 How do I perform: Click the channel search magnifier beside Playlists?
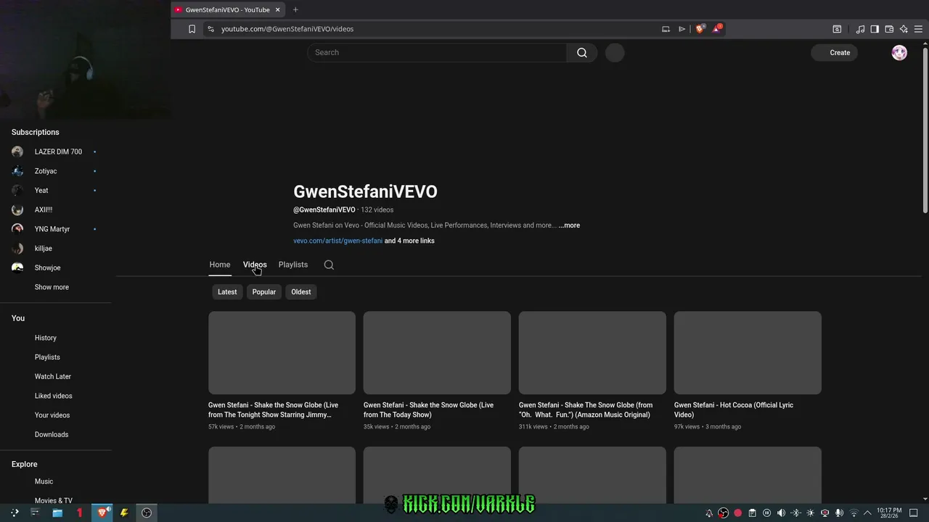coord(329,265)
